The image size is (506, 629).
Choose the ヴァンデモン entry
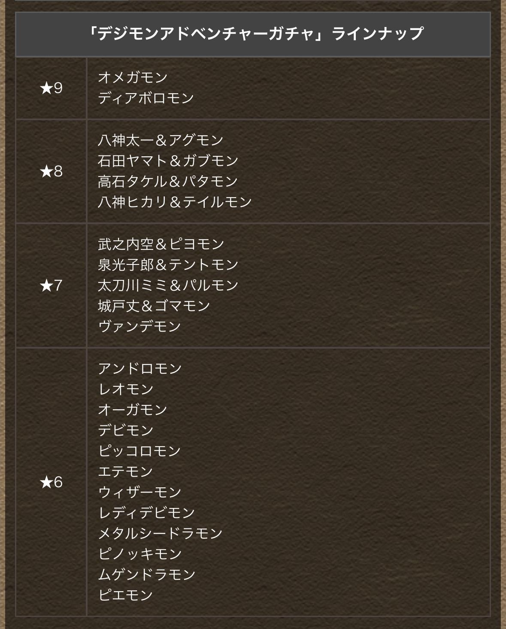(x=139, y=326)
